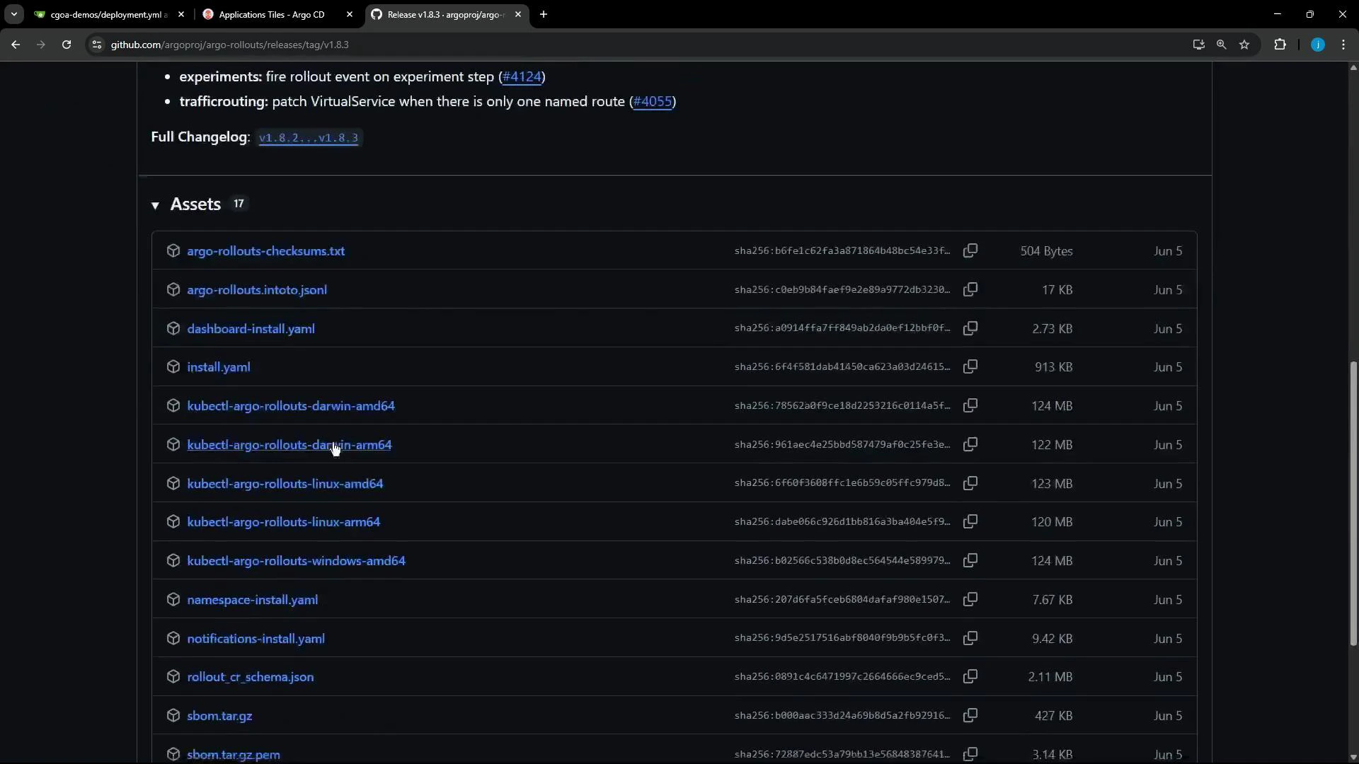
Task: Click the Assets count badge 17
Action: 239,204
